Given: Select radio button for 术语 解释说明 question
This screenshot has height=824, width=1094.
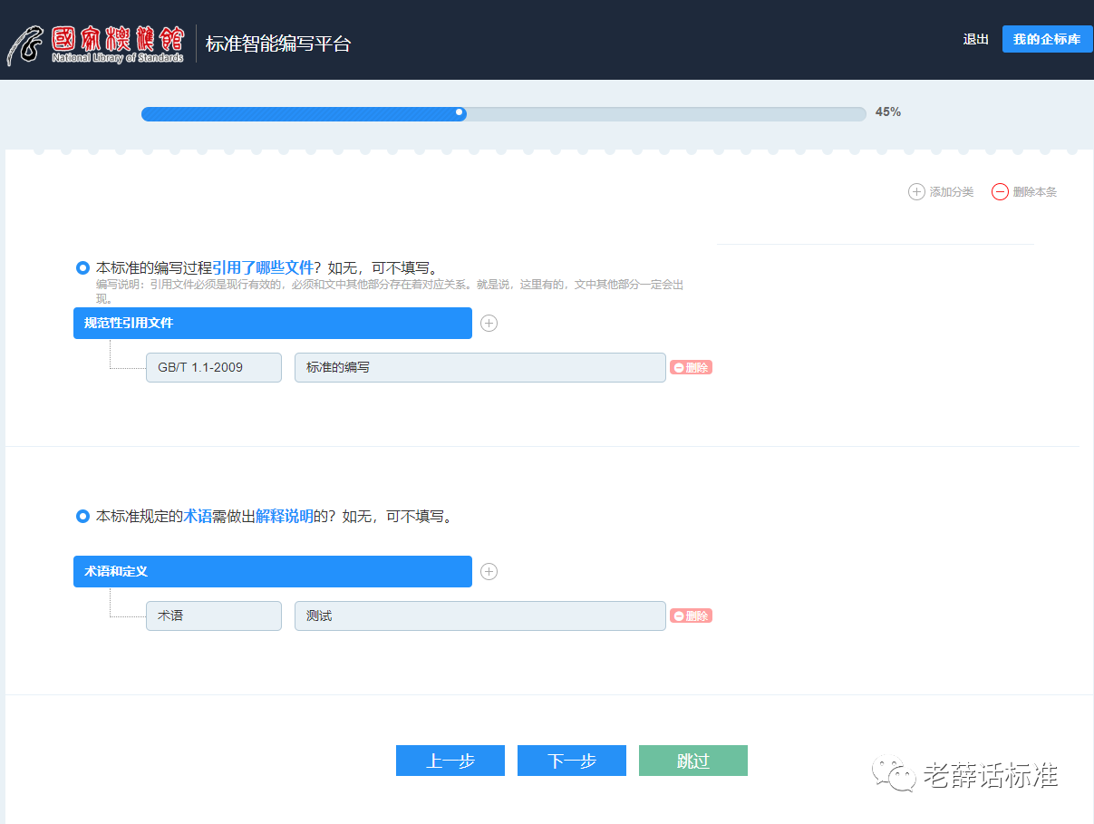Looking at the screenshot, I should click(82, 517).
